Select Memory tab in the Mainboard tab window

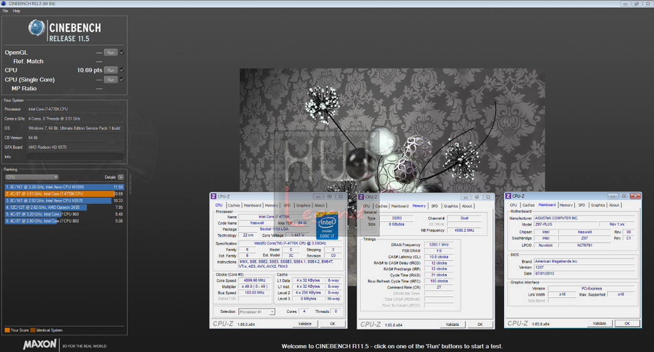[566, 205]
